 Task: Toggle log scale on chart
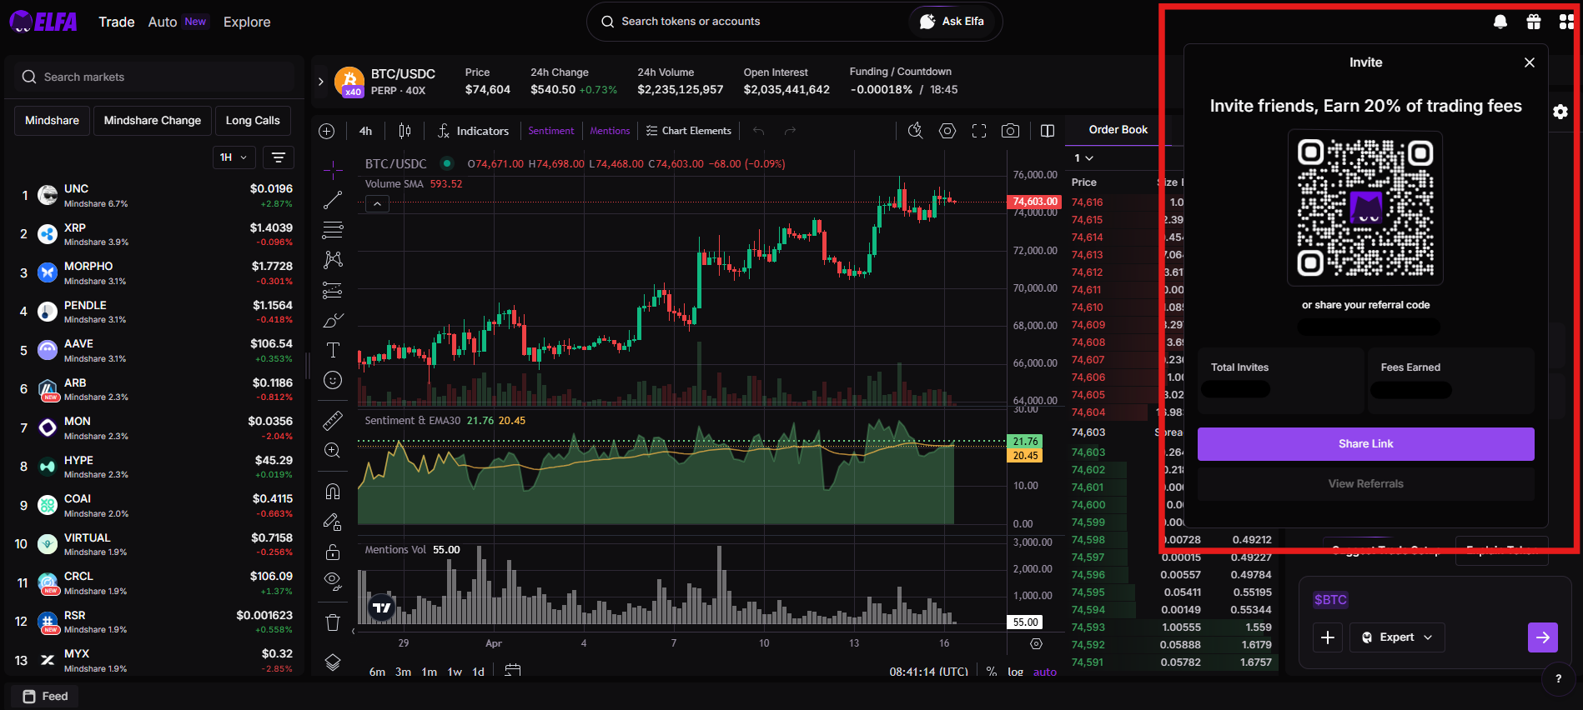(1015, 672)
